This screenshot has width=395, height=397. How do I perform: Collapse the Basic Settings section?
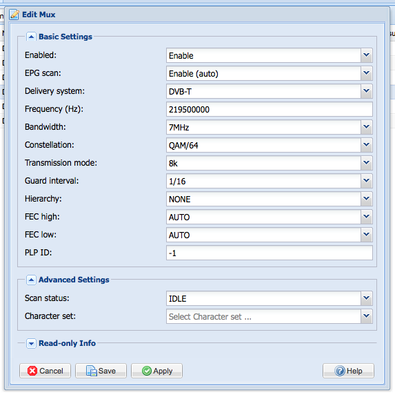[x=31, y=37]
